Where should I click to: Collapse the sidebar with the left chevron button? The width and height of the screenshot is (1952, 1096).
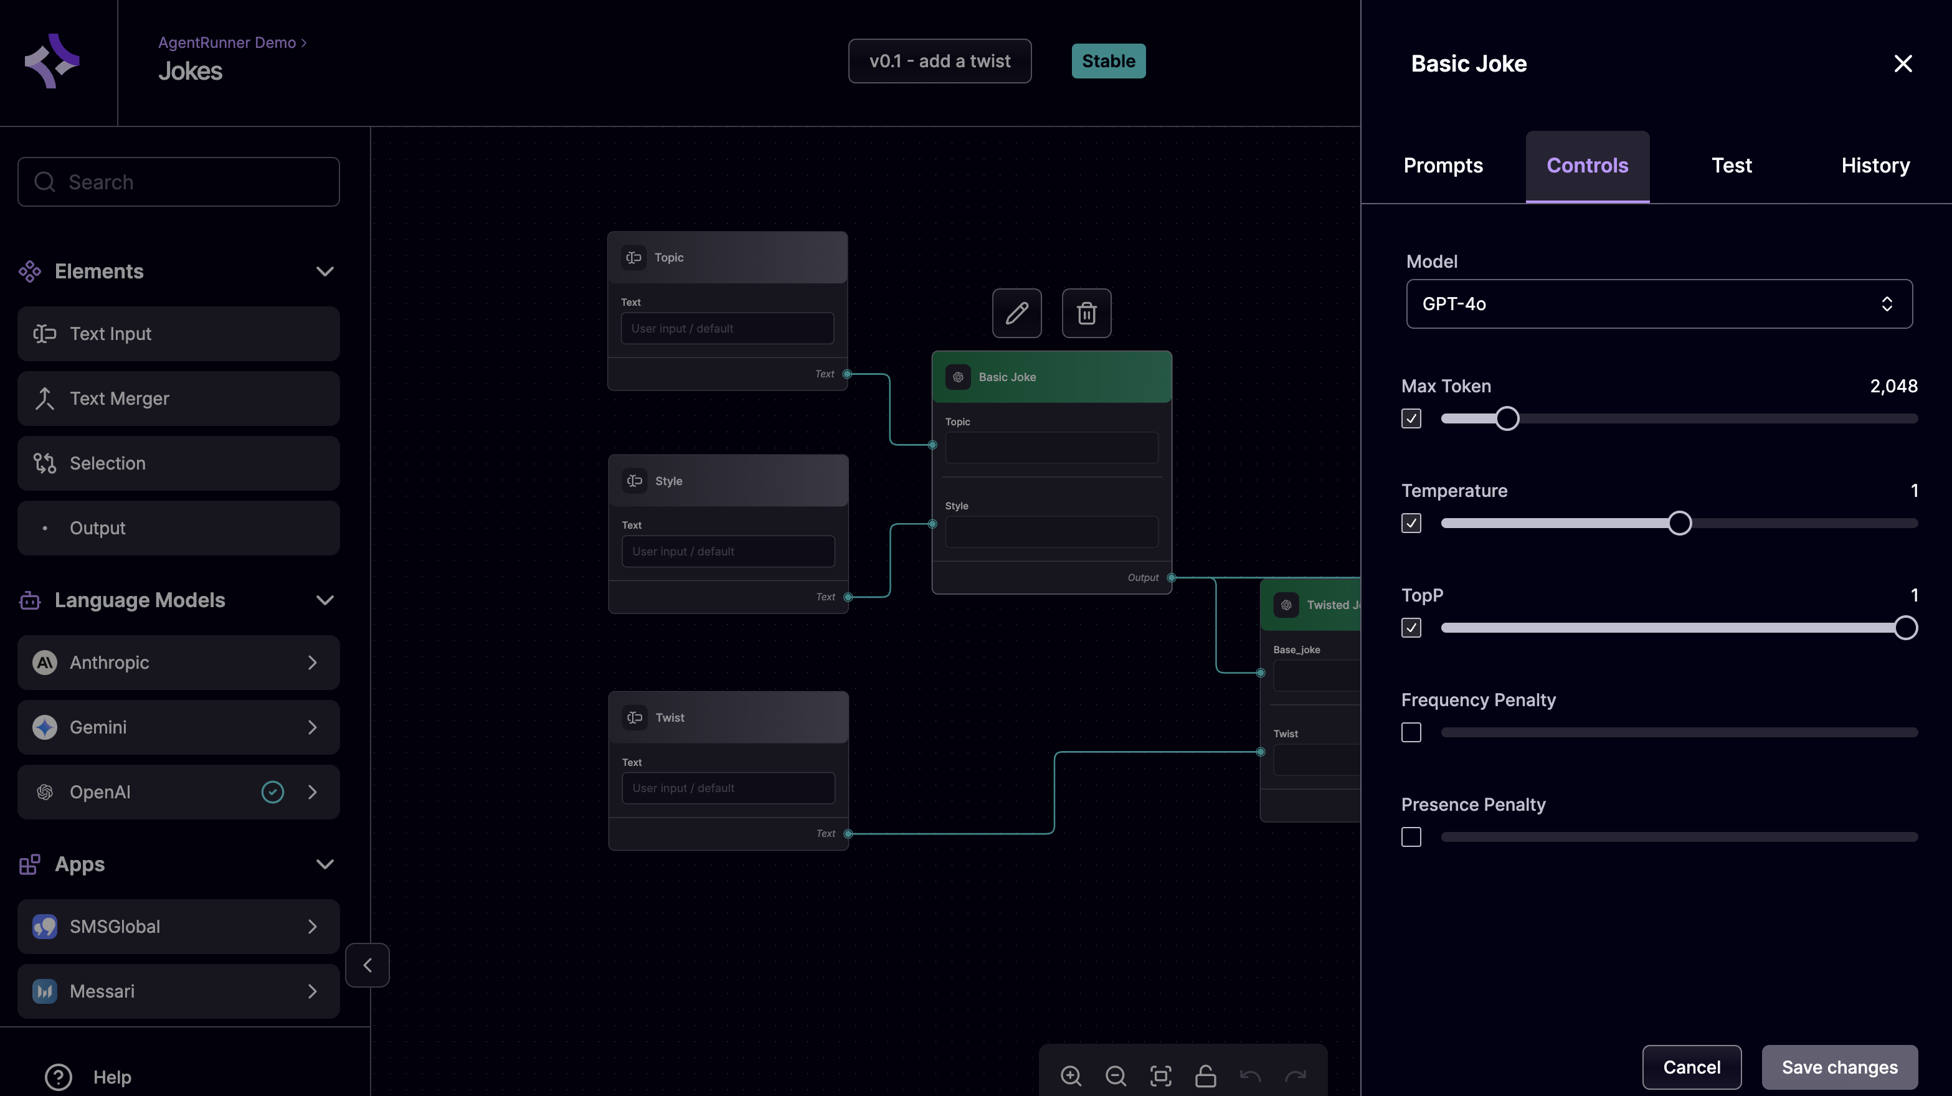pos(367,965)
